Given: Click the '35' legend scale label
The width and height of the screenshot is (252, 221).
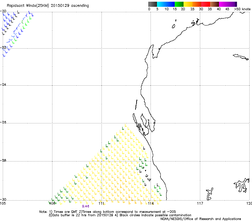Looking at the screenshot, I should click(210, 9).
